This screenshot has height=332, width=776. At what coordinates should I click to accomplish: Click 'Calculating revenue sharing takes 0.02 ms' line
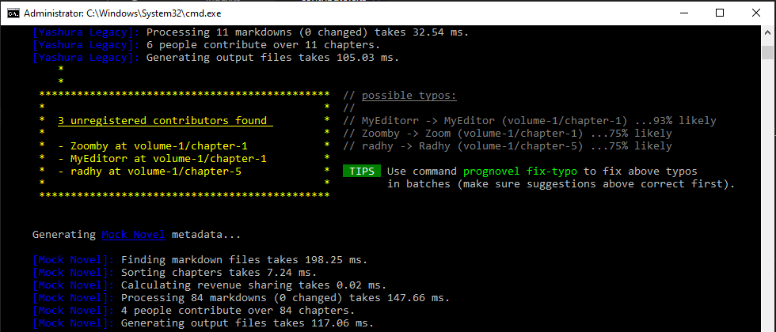pyautogui.click(x=209, y=285)
